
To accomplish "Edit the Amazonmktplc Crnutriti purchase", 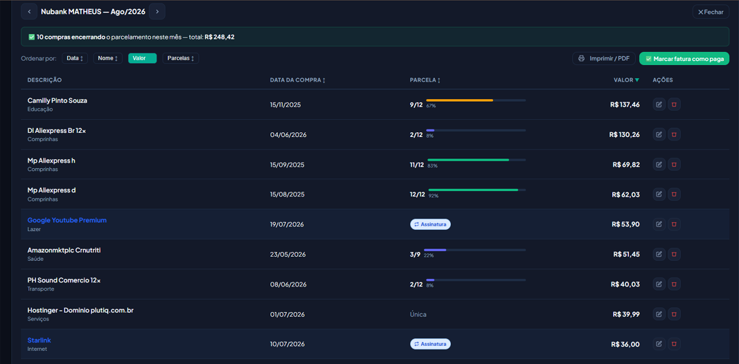I will 659,254.
